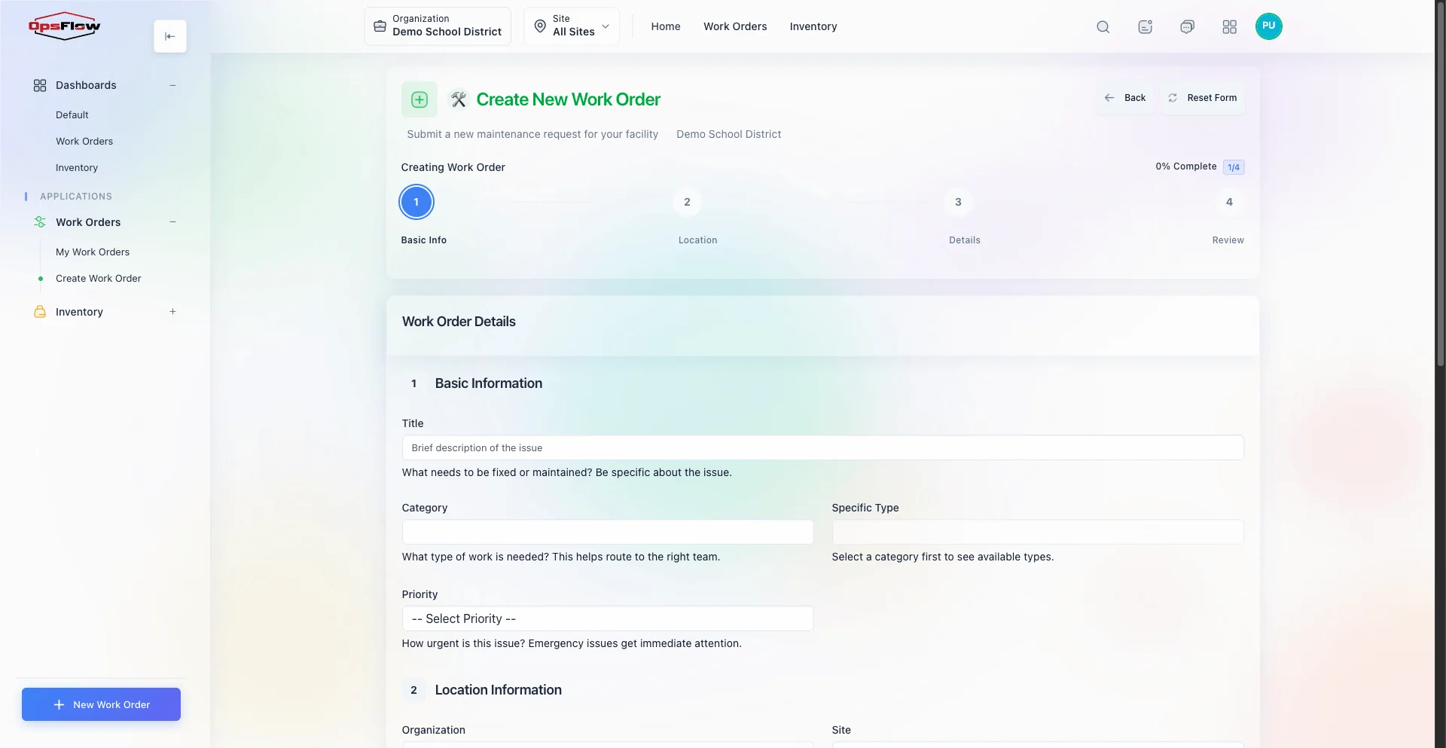Collapse the sidebar using the arrow icon
The image size is (1446, 748).
169,35
